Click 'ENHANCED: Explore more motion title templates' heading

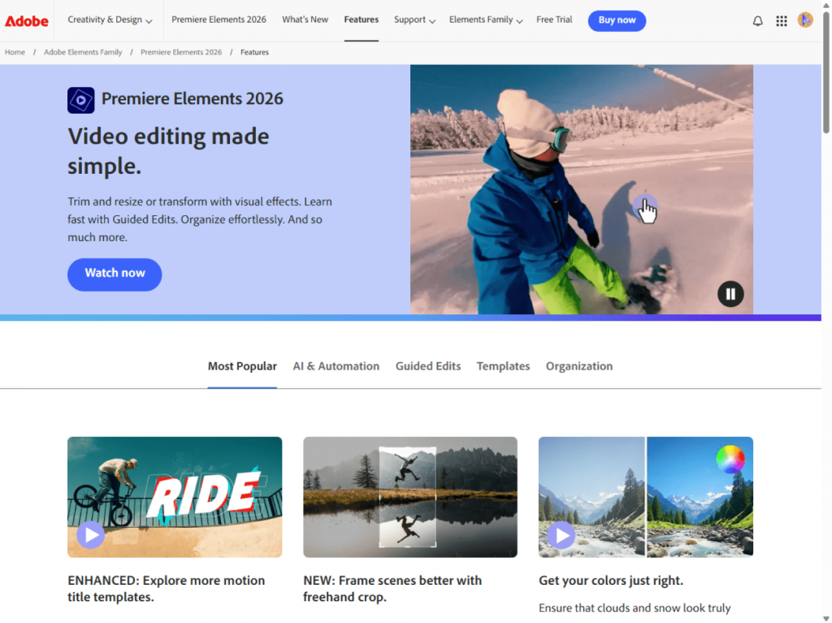166,589
